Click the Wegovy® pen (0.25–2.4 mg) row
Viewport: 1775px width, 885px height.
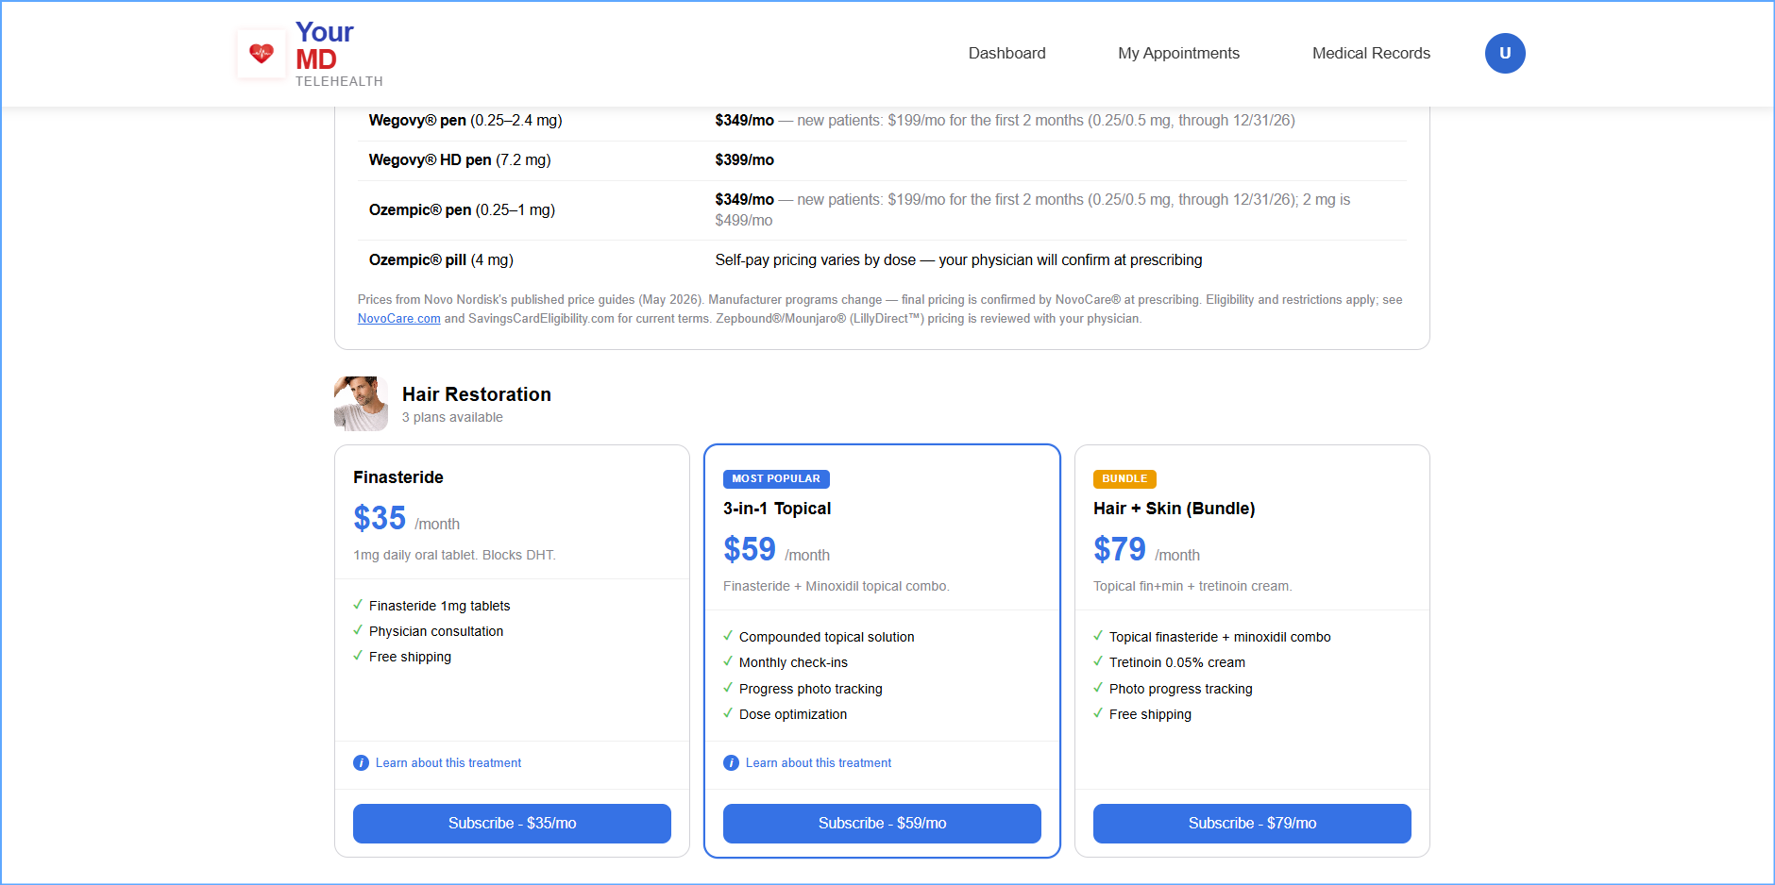[882, 121]
